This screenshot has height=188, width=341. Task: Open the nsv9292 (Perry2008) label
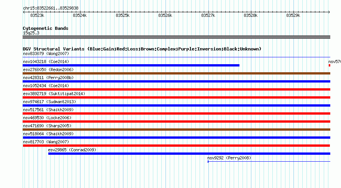pyautogui.click(x=229, y=158)
